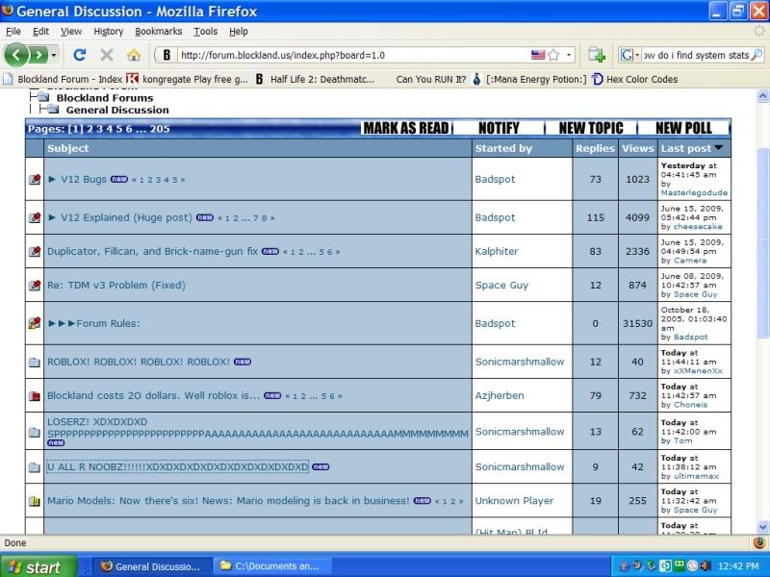Open the Mana Energy Potion bookmark
Image resolution: width=770 pixels, height=577 pixels.
pos(528,79)
